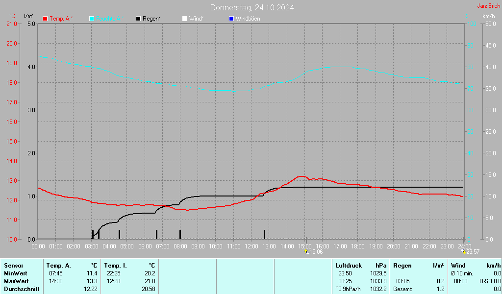
Task: Click the sun marker icon at 15:06
Action: click(307, 252)
